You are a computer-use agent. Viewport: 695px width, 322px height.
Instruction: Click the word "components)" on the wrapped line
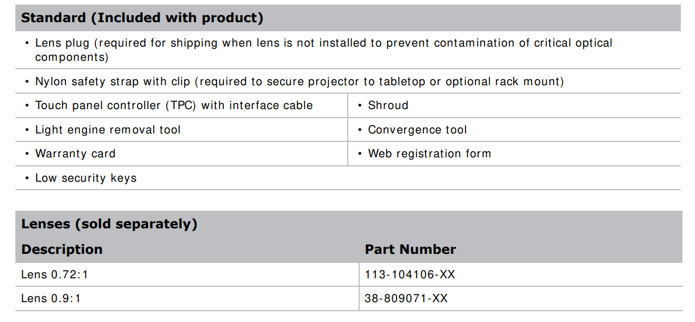click(72, 57)
